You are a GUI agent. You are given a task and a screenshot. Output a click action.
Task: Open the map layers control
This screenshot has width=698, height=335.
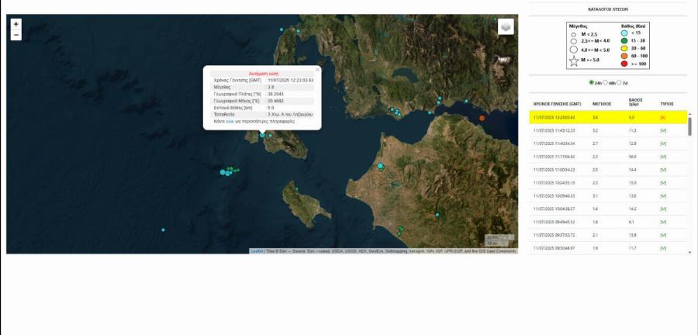point(506,27)
